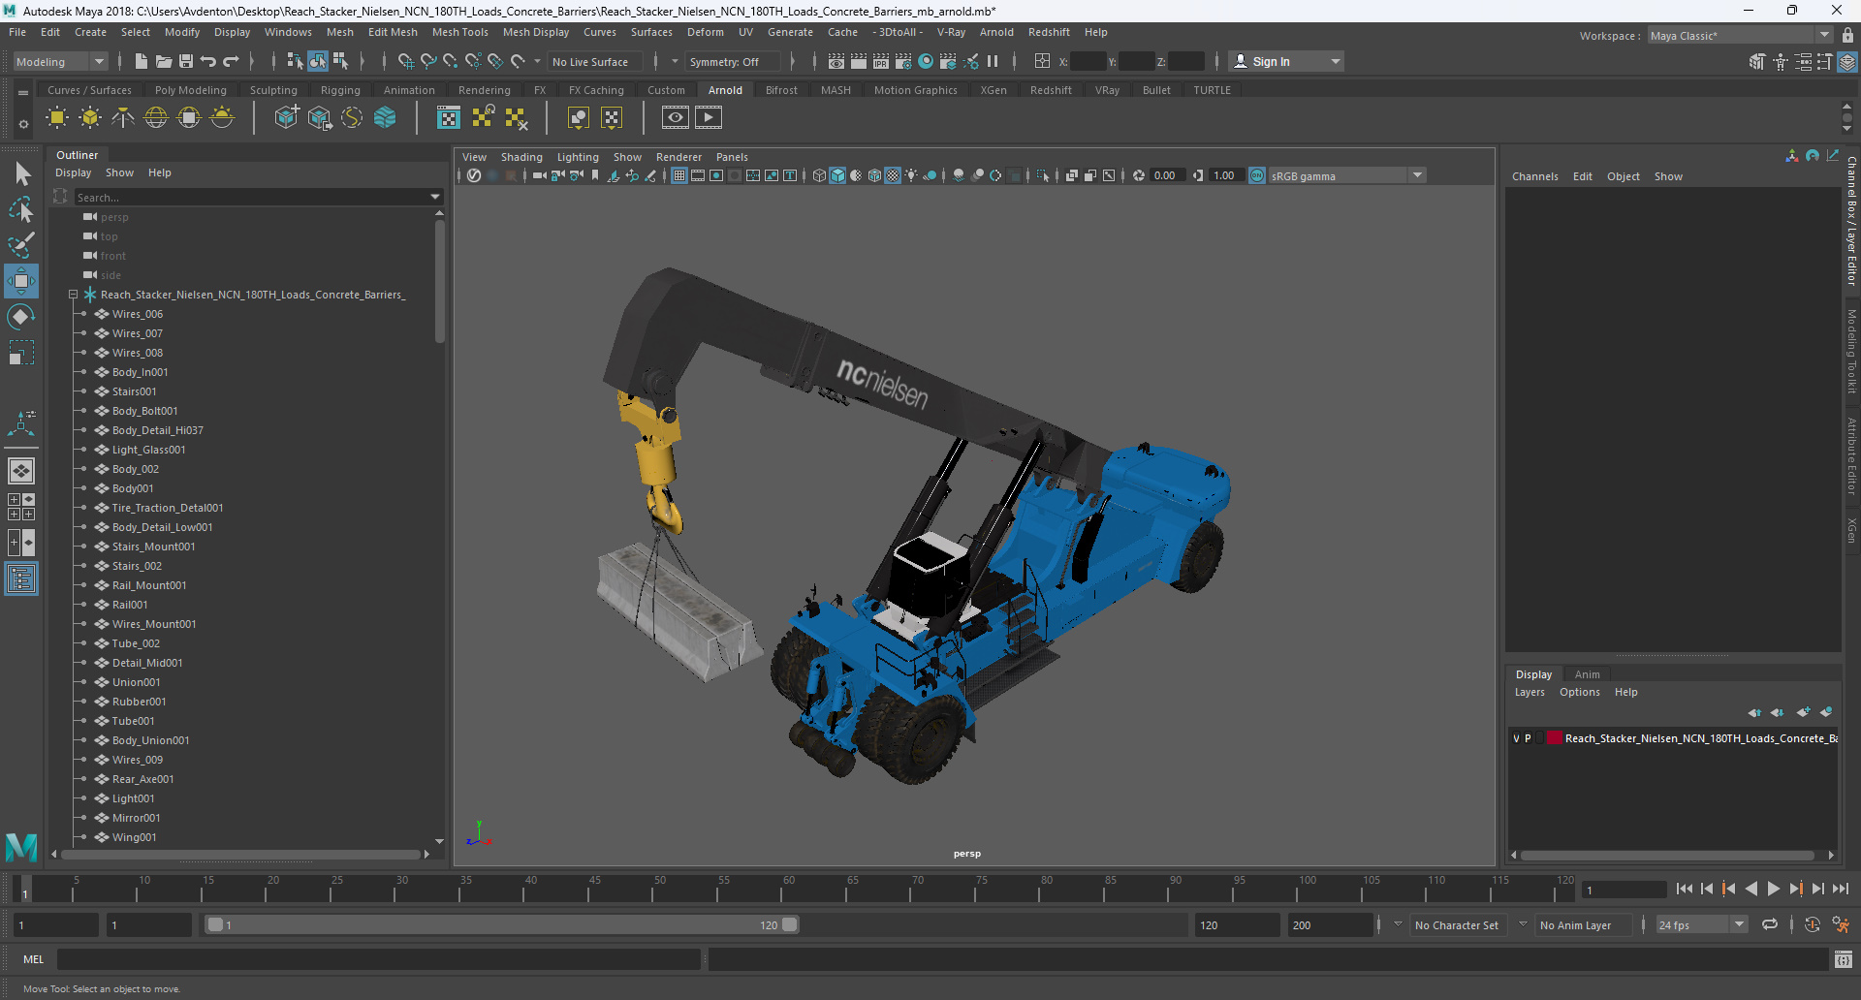
Task: Toggle auto keyframe icon
Action: [1813, 925]
